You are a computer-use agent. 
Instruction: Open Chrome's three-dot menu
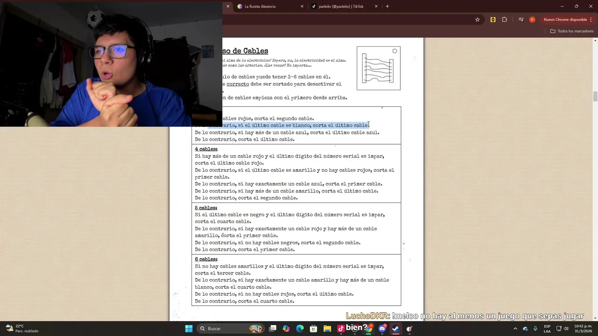click(x=591, y=20)
